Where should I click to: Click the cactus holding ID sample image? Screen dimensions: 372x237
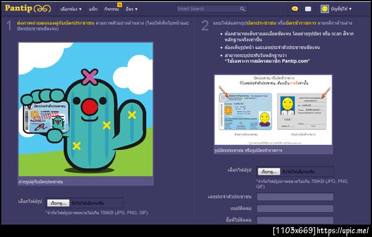(x=86, y=110)
